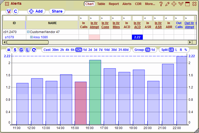Set Group to 1d
The height and width of the screenshot is (133, 199).
[153, 50]
